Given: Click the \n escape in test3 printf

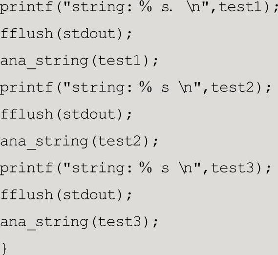Looking at the screenshot, I should tap(186, 168).
